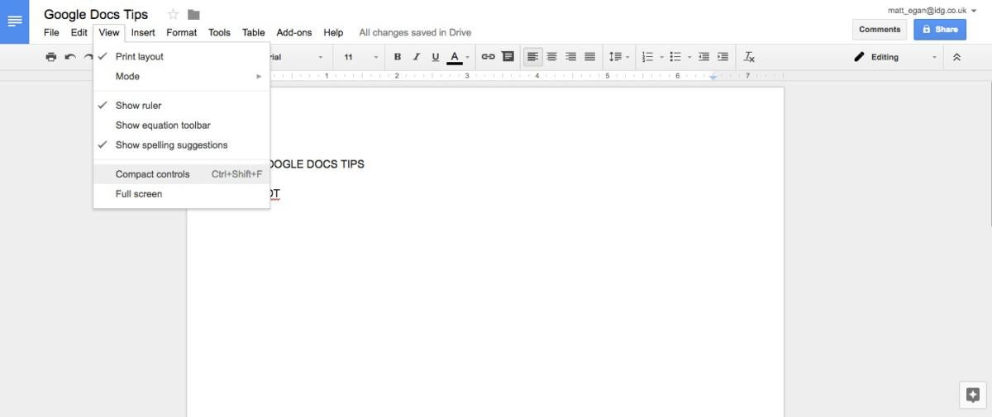992x417 pixels.
Task: Toggle Print layout in View menu
Action: point(181,57)
